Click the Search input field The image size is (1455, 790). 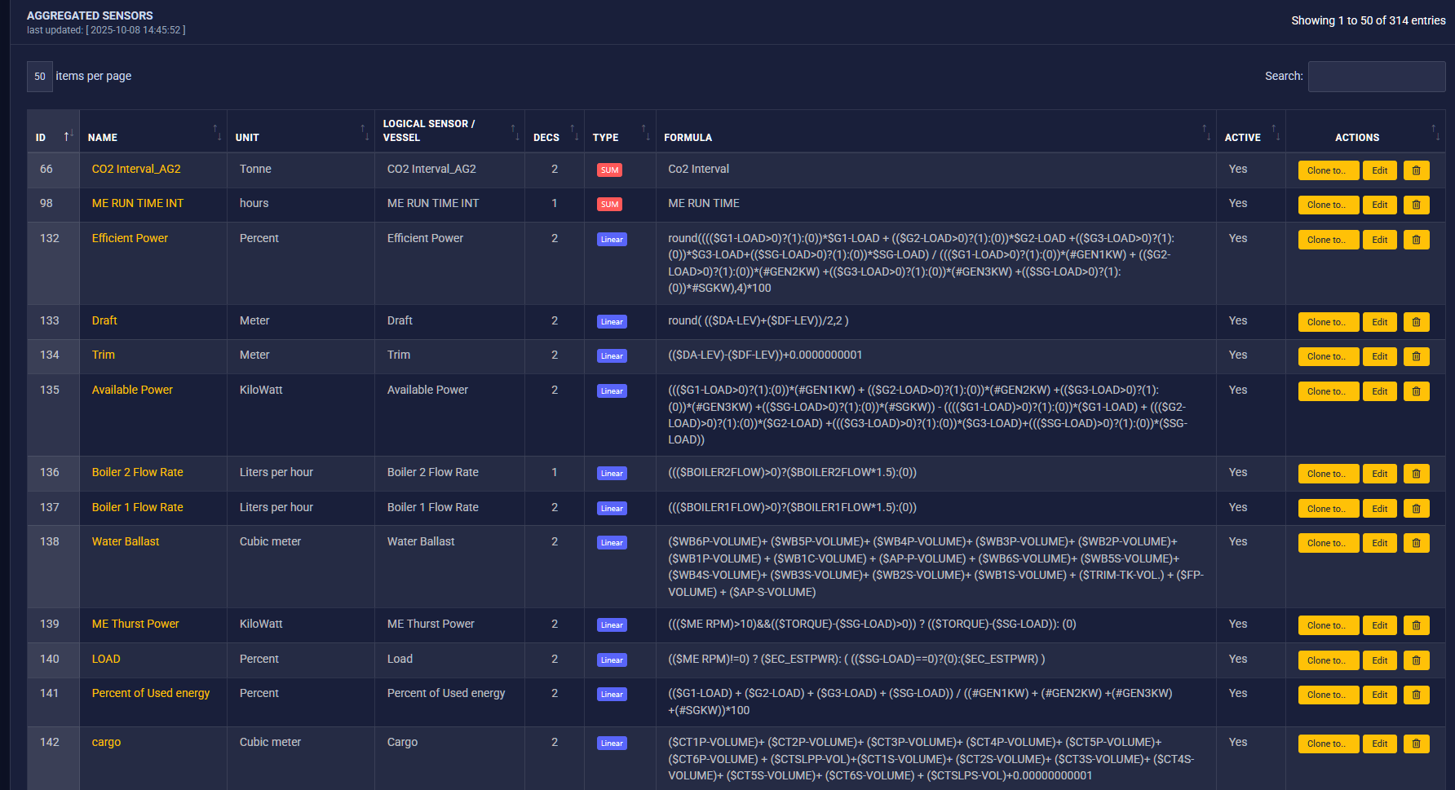click(1376, 76)
